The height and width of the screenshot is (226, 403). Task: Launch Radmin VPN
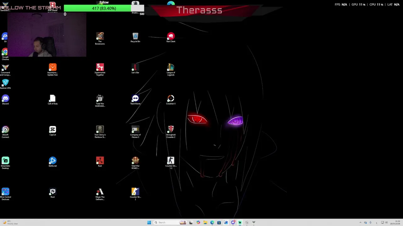tap(5, 84)
